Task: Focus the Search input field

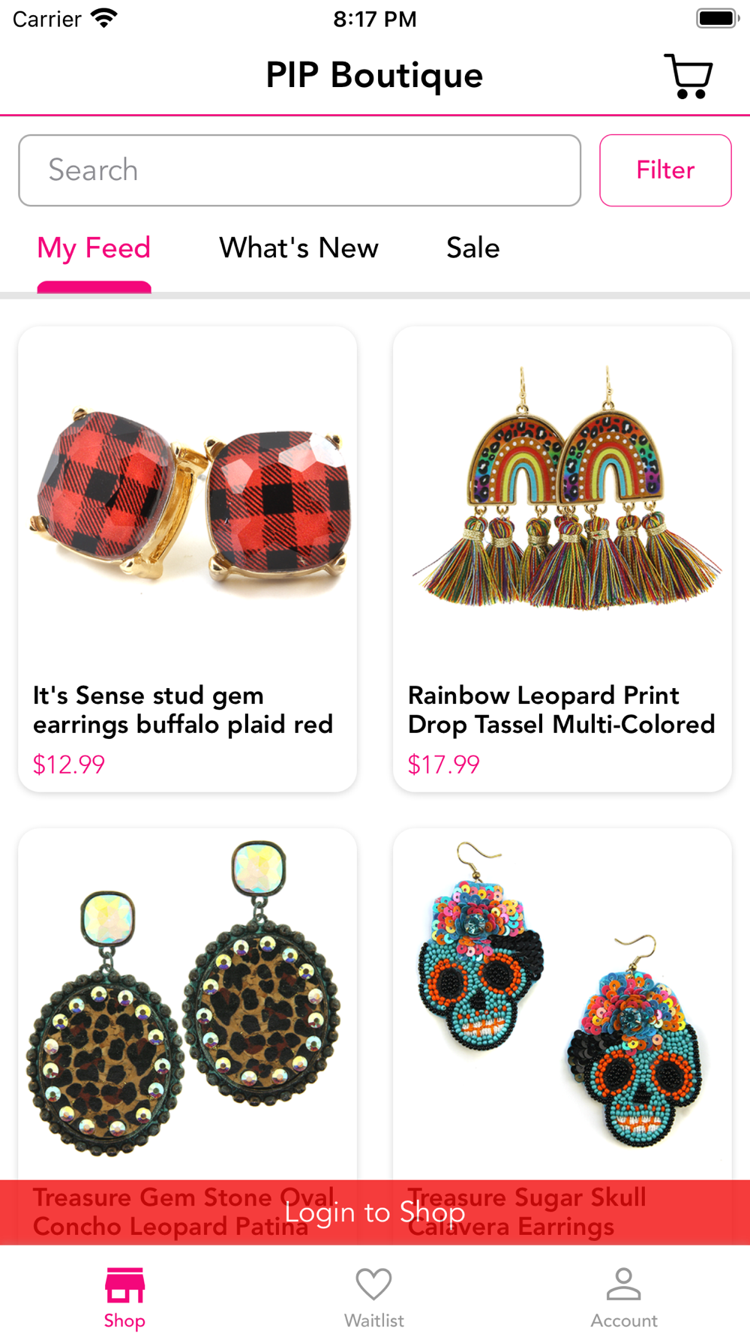Action: click(x=299, y=170)
